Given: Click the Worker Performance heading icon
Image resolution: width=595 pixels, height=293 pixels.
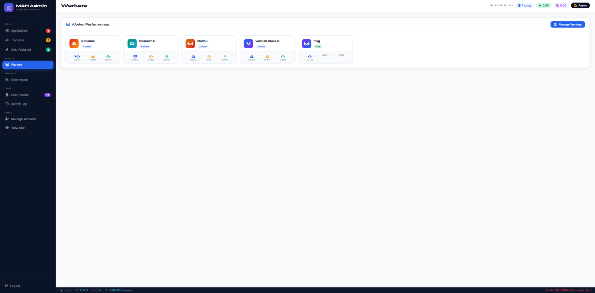Looking at the screenshot, I should pyautogui.click(x=68, y=25).
